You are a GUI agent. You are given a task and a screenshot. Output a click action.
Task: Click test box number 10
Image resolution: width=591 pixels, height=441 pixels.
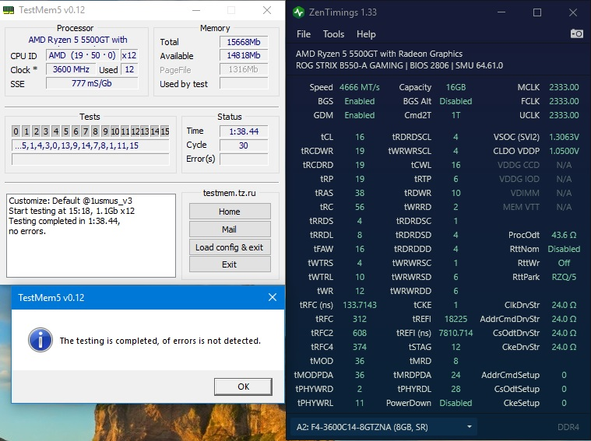(115, 131)
